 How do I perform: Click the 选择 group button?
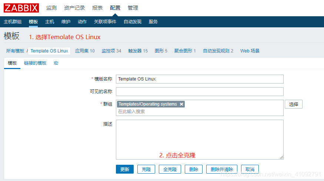coord(294,104)
